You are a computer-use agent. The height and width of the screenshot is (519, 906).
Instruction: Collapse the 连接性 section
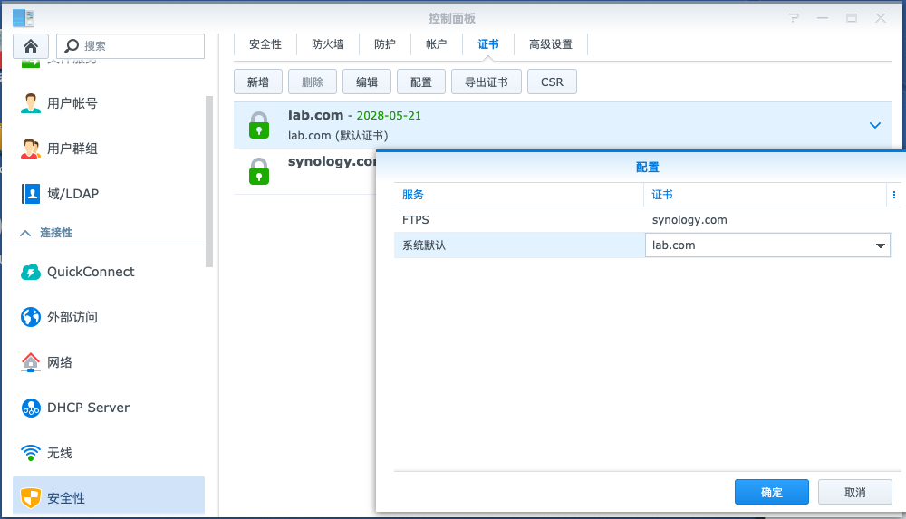[x=25, y=233]
